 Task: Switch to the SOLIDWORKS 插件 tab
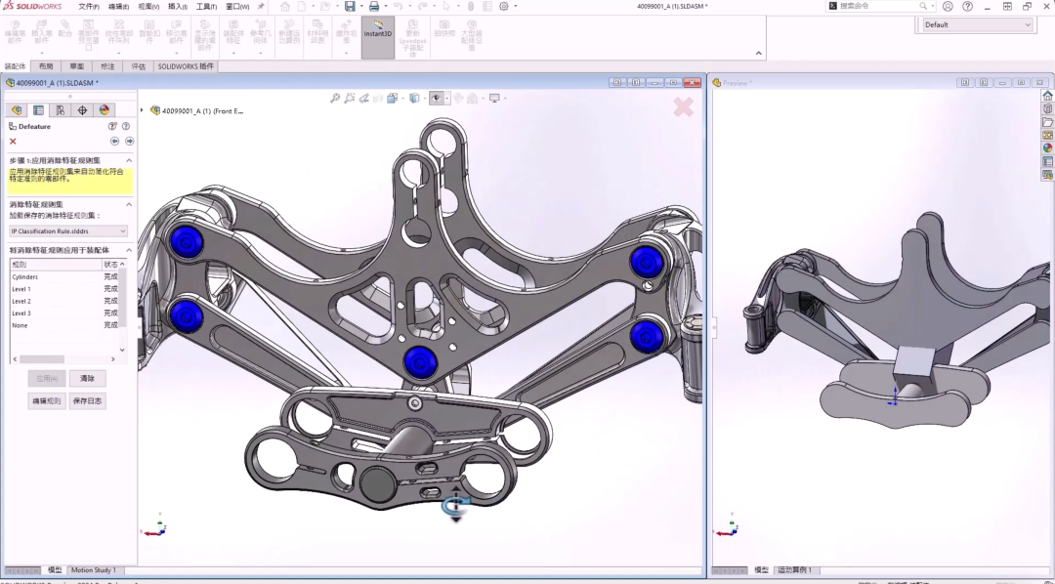coord(186,66)
